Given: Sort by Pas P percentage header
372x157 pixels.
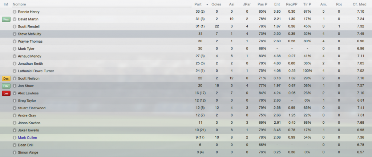Looking at the screenshot, I should (x=262, y=4).
